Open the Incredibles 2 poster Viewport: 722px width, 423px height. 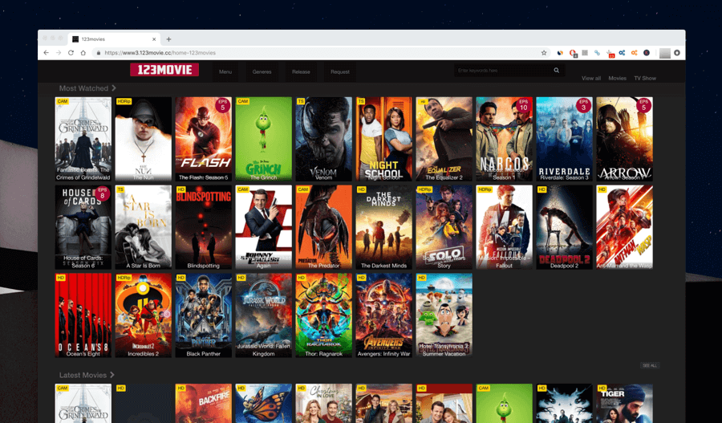coord(144,315)
